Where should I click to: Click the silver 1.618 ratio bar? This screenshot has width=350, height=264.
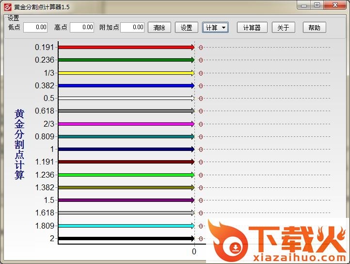pyautogui.click(x=127, y=213)
